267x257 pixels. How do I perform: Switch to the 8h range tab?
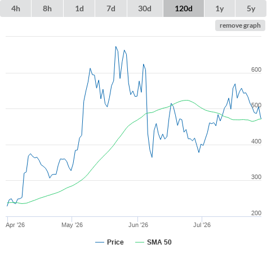[x=47, y=8]
